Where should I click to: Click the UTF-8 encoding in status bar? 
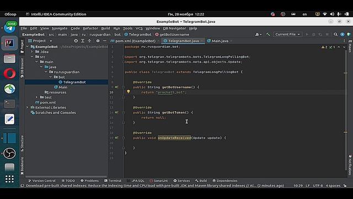tap(318, 186)
